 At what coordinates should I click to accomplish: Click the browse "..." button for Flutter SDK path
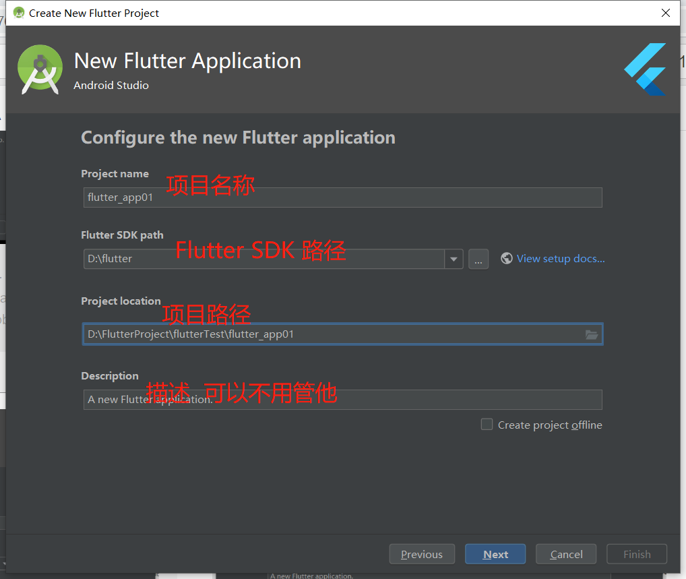(478, 259)
